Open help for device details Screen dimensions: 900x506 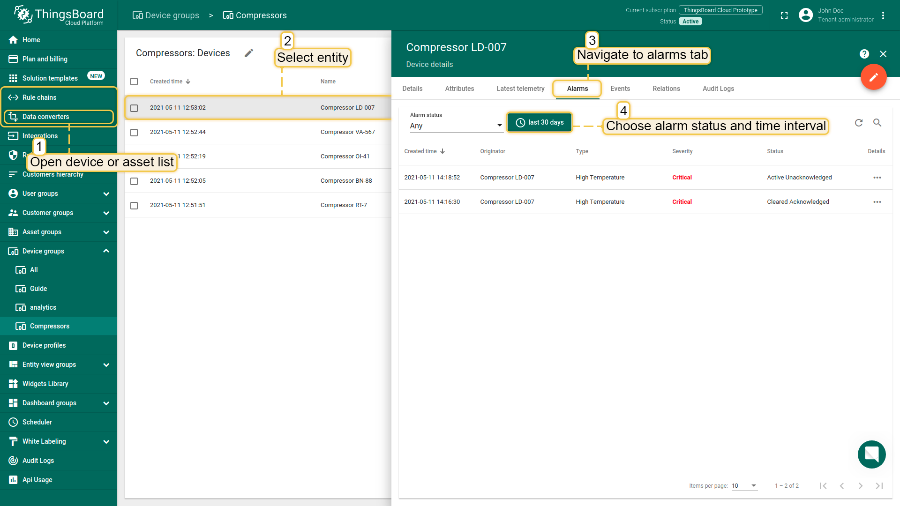[x=864, y=54]
